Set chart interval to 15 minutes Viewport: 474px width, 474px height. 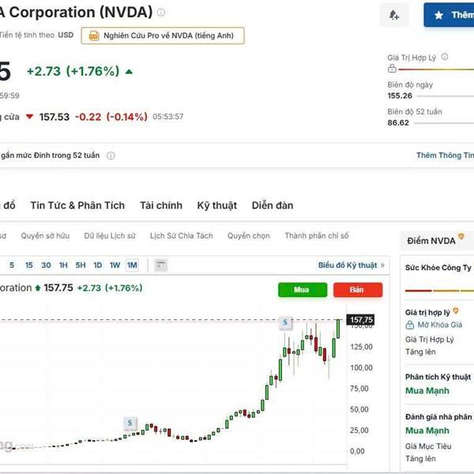point(29,265)
